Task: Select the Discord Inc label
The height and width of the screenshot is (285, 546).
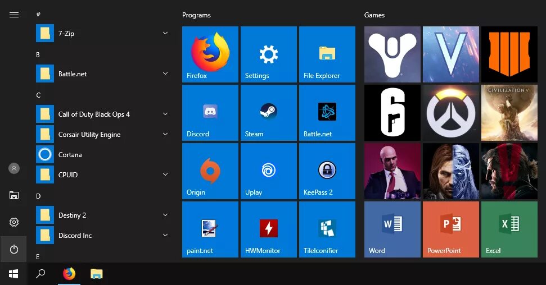Action: pyautogui.click(x=75, y=235)
